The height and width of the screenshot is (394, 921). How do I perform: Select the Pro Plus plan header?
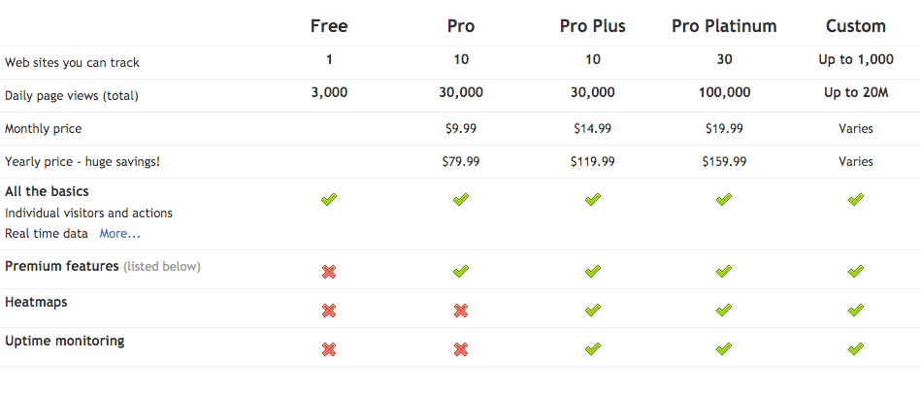[x=593, y=26]
